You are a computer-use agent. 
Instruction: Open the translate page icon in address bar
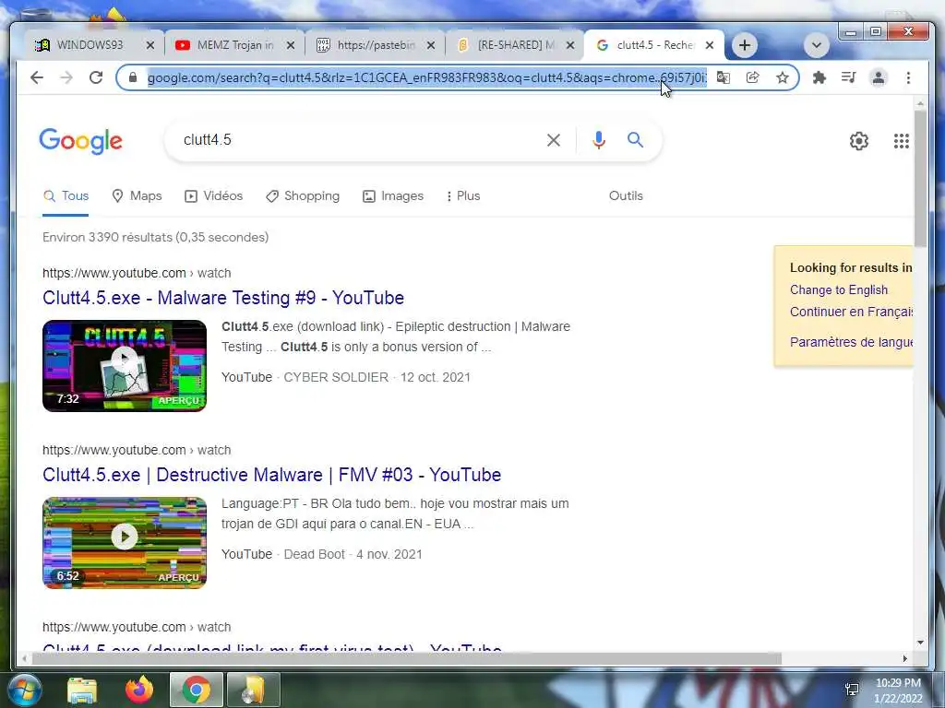click(724, 77)
